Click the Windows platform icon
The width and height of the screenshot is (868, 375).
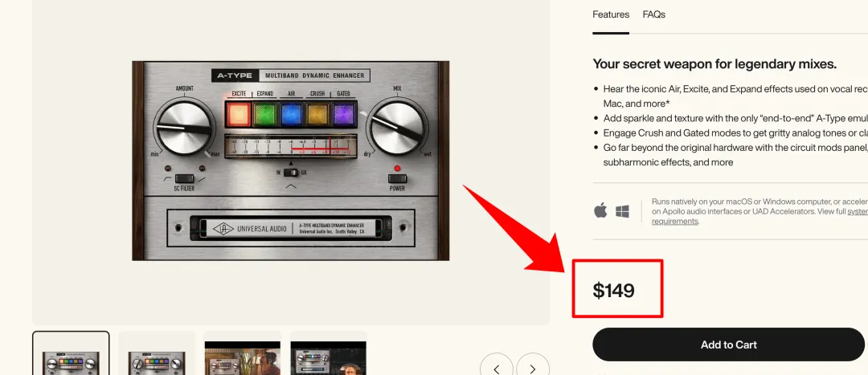click(623, 211)
